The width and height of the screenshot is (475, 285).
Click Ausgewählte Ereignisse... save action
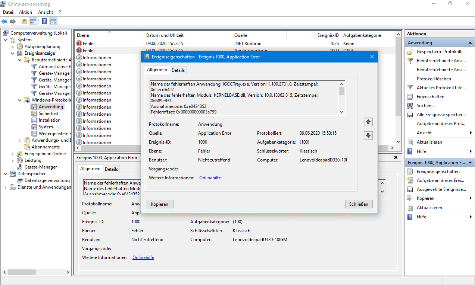pyautogui.click(x=441, y=189)
